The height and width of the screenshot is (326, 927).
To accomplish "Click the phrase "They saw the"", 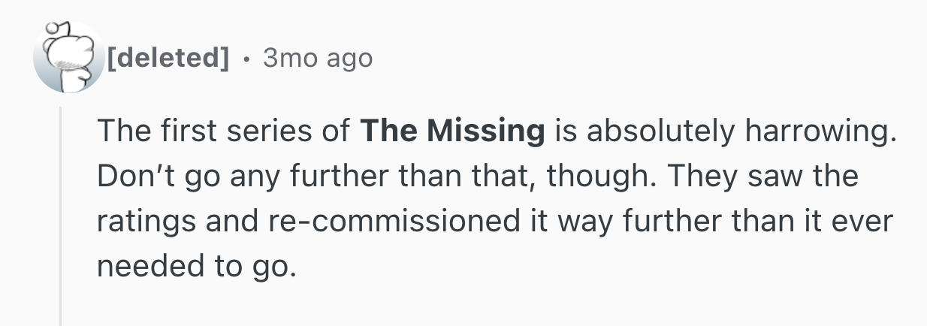I will click(x=762, y=178).
